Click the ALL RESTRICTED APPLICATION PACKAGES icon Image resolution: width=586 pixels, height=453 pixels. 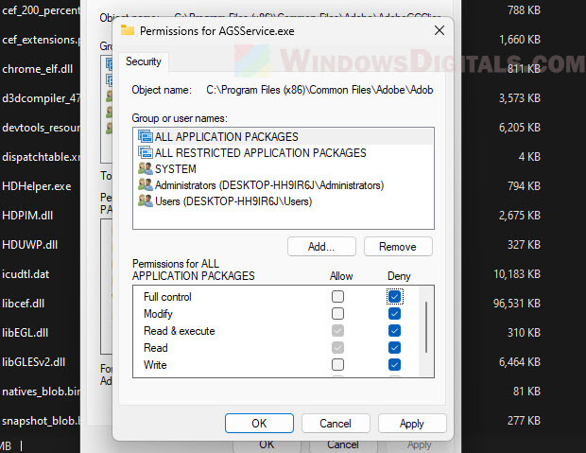pos(146,152)
